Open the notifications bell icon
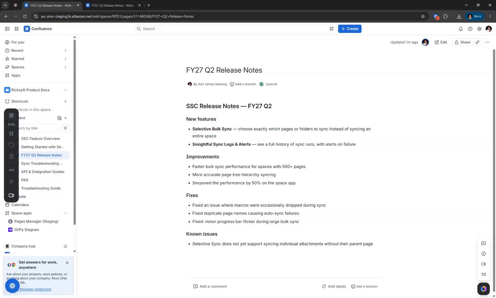Viewport: 496px width, 298px height. tap(461, 29)
